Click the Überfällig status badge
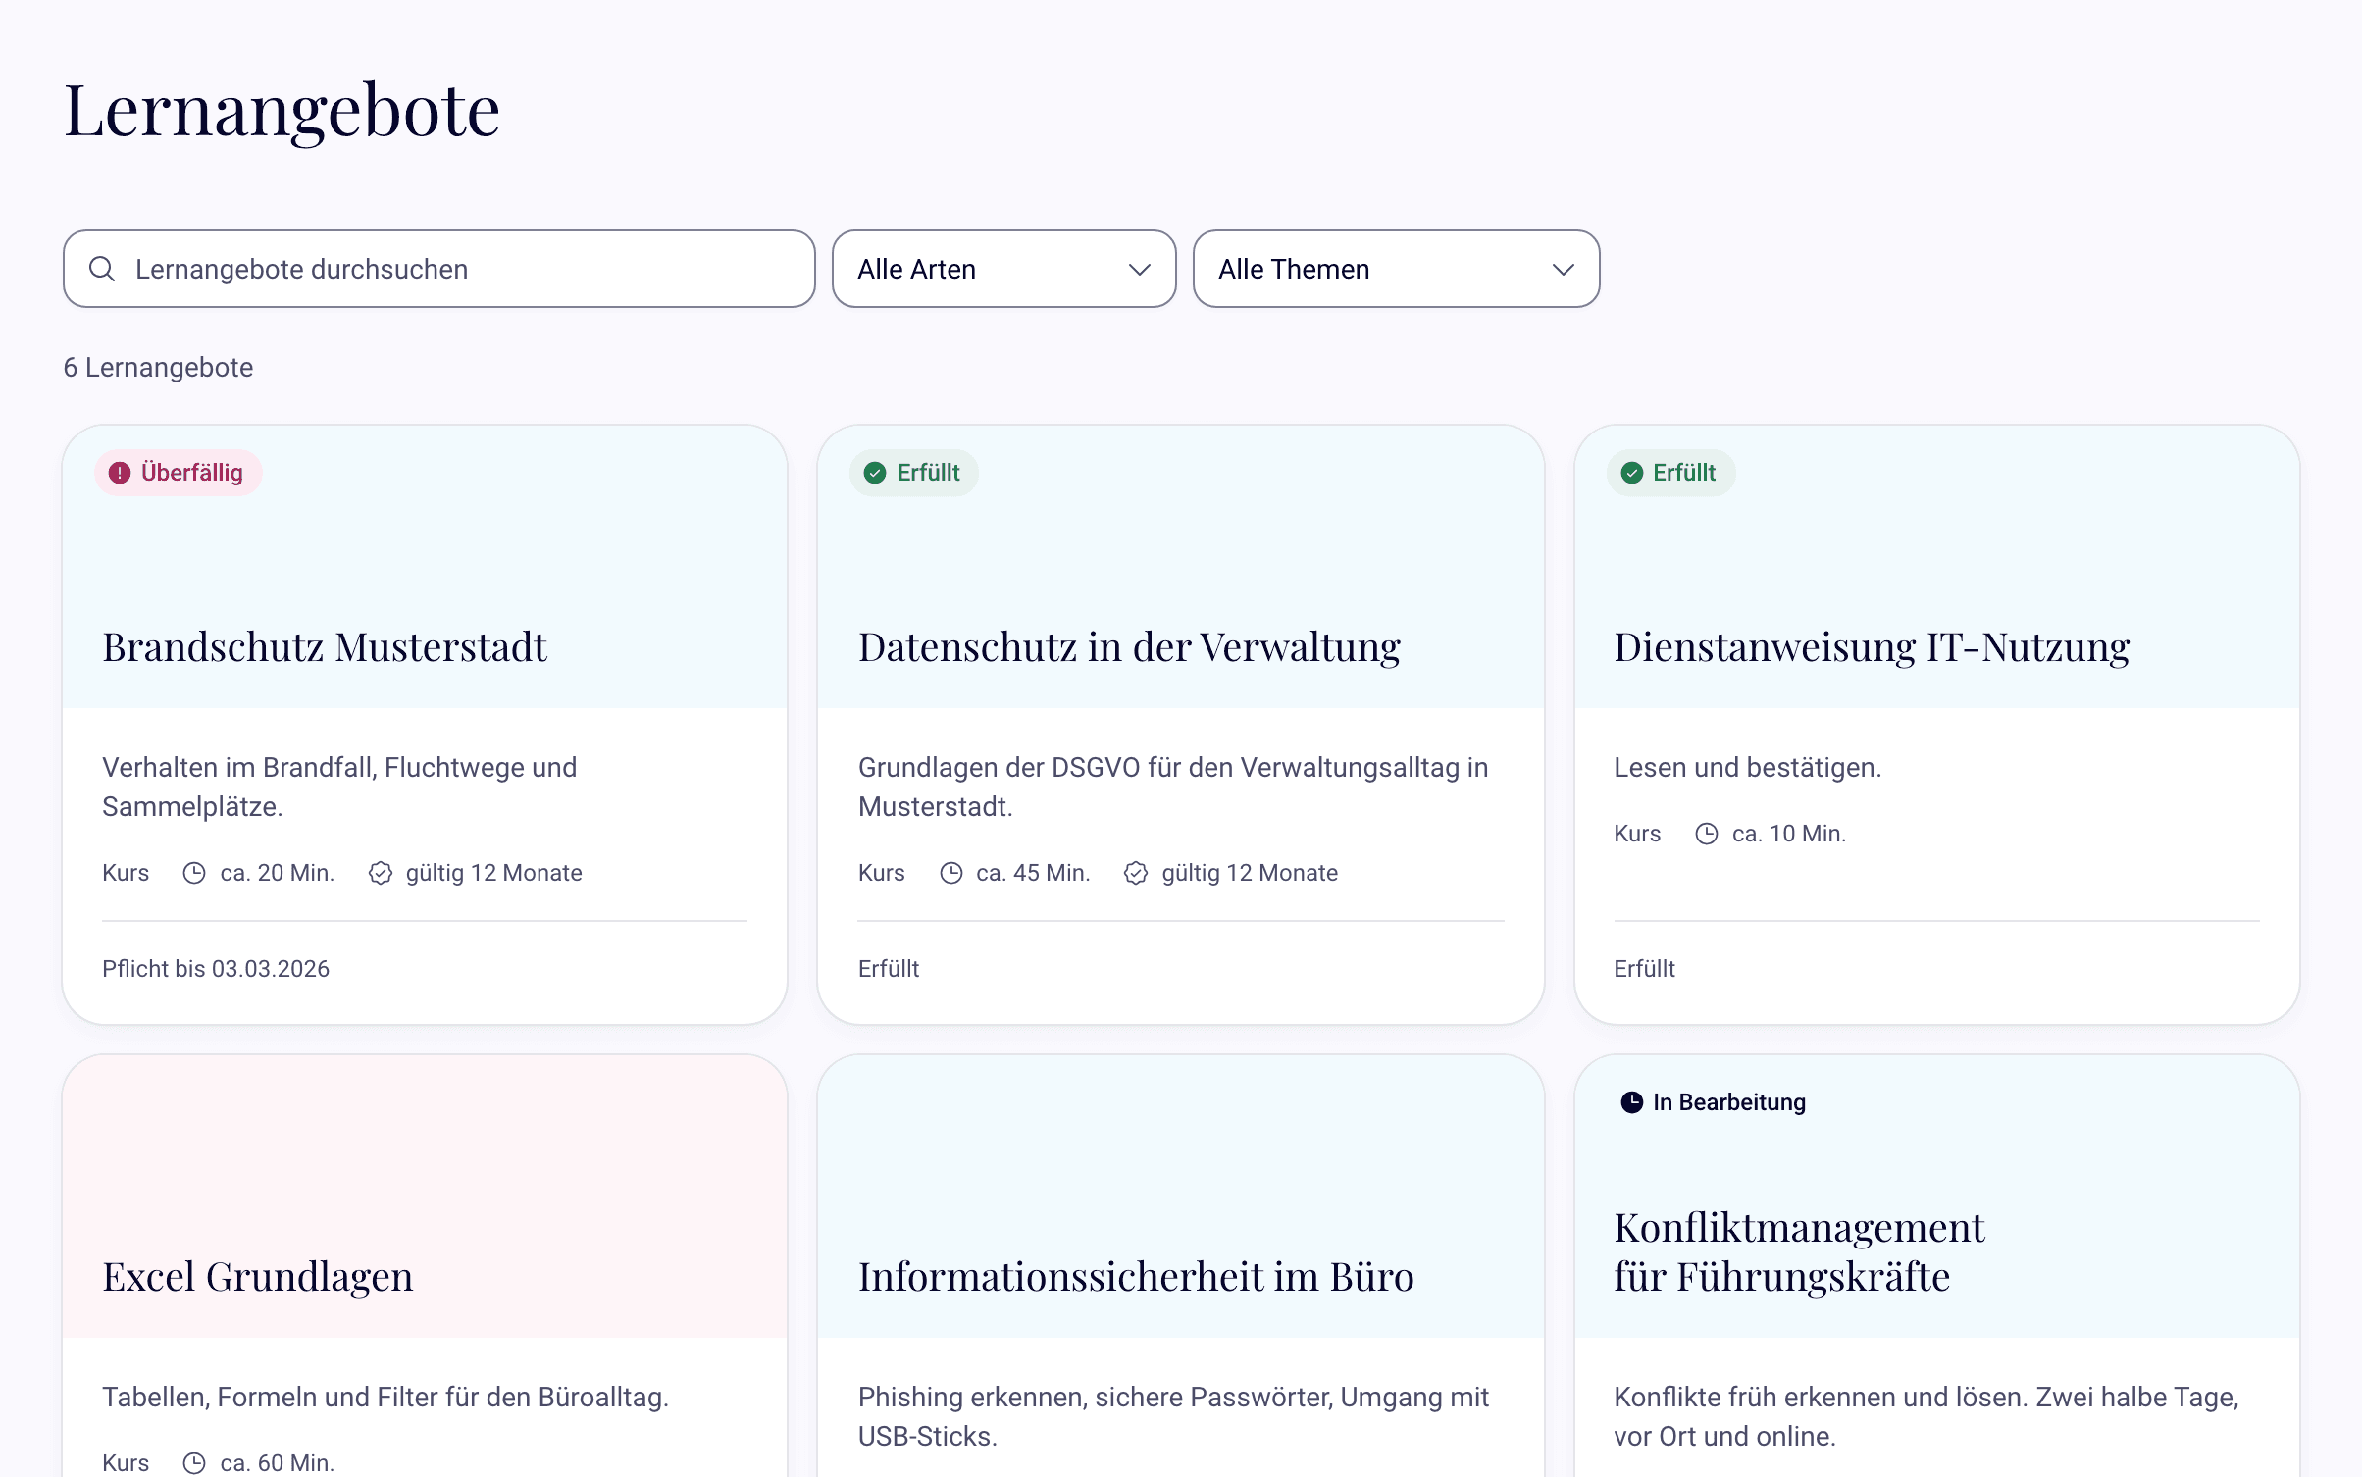Viewport: 2362px width, 1477px height. tap(179, 473)
